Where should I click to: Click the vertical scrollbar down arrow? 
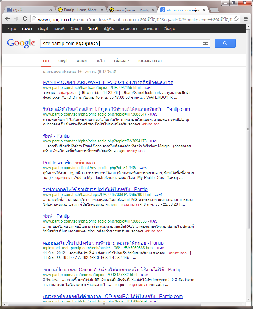(248, 299)
